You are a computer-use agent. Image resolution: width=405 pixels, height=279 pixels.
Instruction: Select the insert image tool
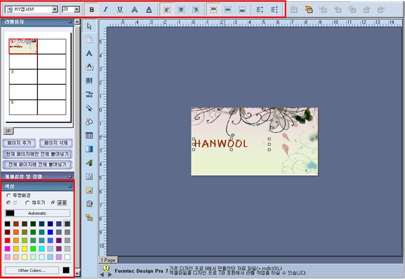tap(89, 190)
